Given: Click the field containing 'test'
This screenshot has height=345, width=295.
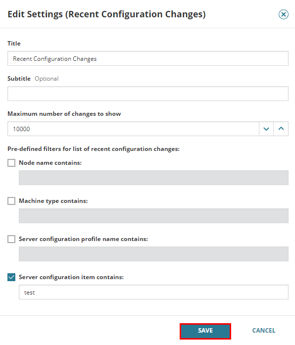Looking at the screenshot, I should click(x=153, y=292).
